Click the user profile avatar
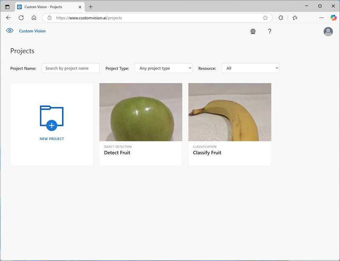This screenshot has height=261, width=340. click(x=328, y=32)
